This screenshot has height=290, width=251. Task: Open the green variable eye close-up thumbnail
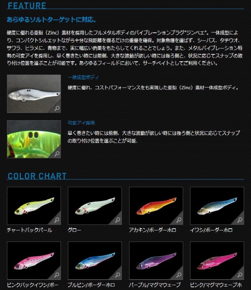[34, 139]
